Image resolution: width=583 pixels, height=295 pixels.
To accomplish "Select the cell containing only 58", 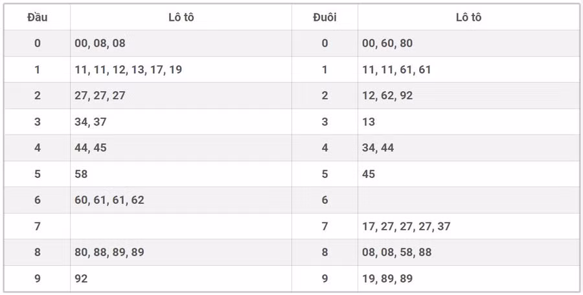I will 82,174.
